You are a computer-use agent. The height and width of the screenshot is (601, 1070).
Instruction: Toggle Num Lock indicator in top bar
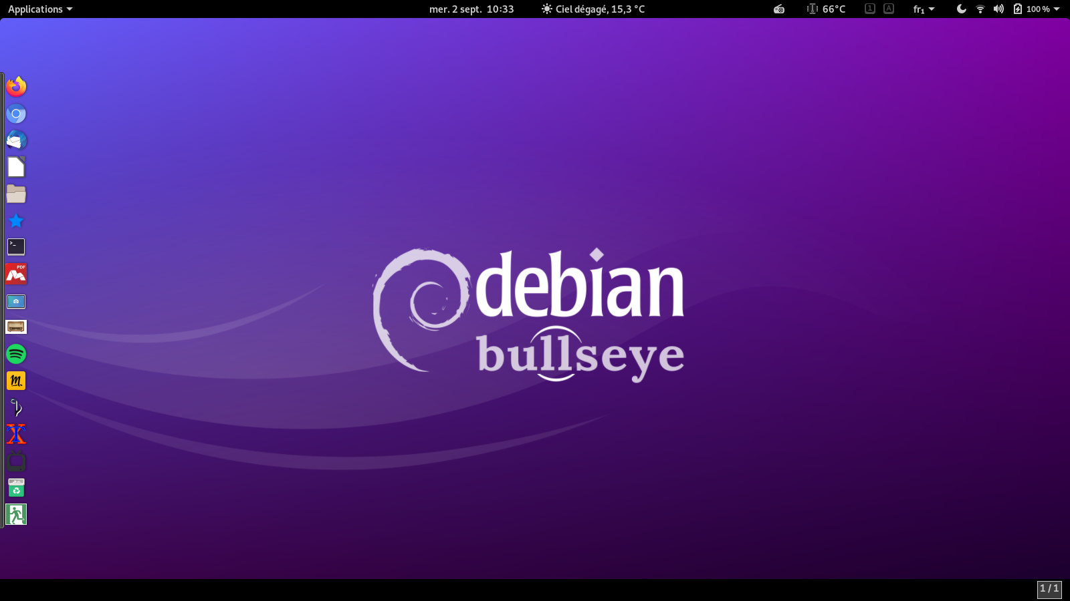point(869,9)
